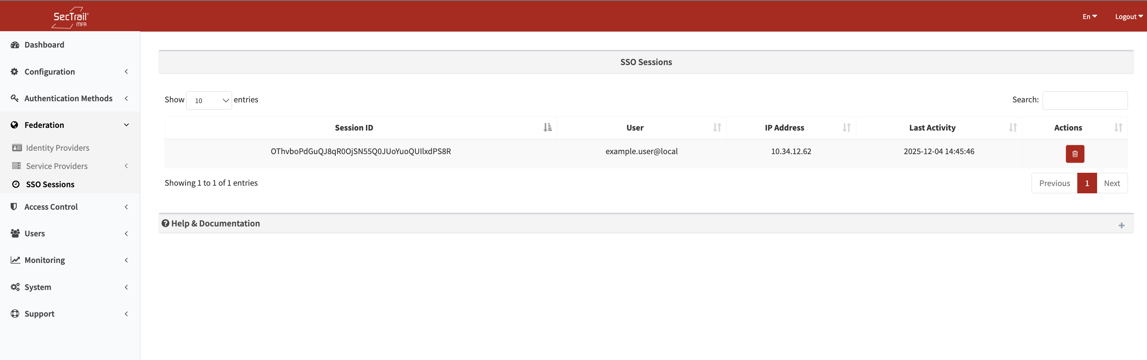Click the Monitoring chart icon
Image resolution: width=1147 pixels, height=360 pixels.
click(15, 260)
